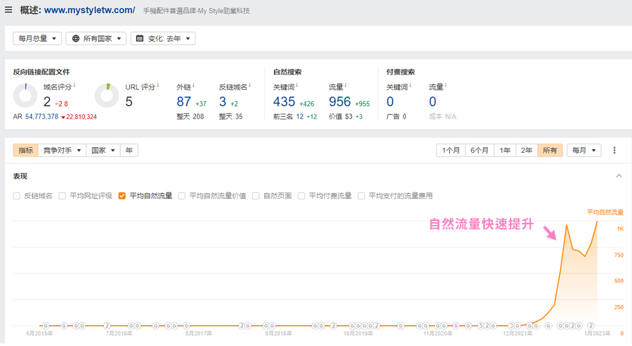Select the 年 tab

click(129, 150)
